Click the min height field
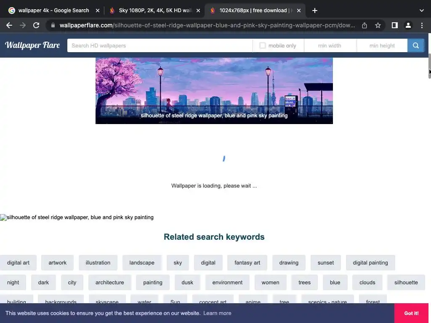Screen dimensions: 431x323 click(x=382, y=45)
